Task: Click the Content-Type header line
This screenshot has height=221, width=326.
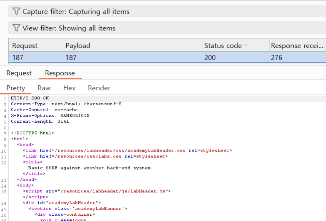Action: 66,104
